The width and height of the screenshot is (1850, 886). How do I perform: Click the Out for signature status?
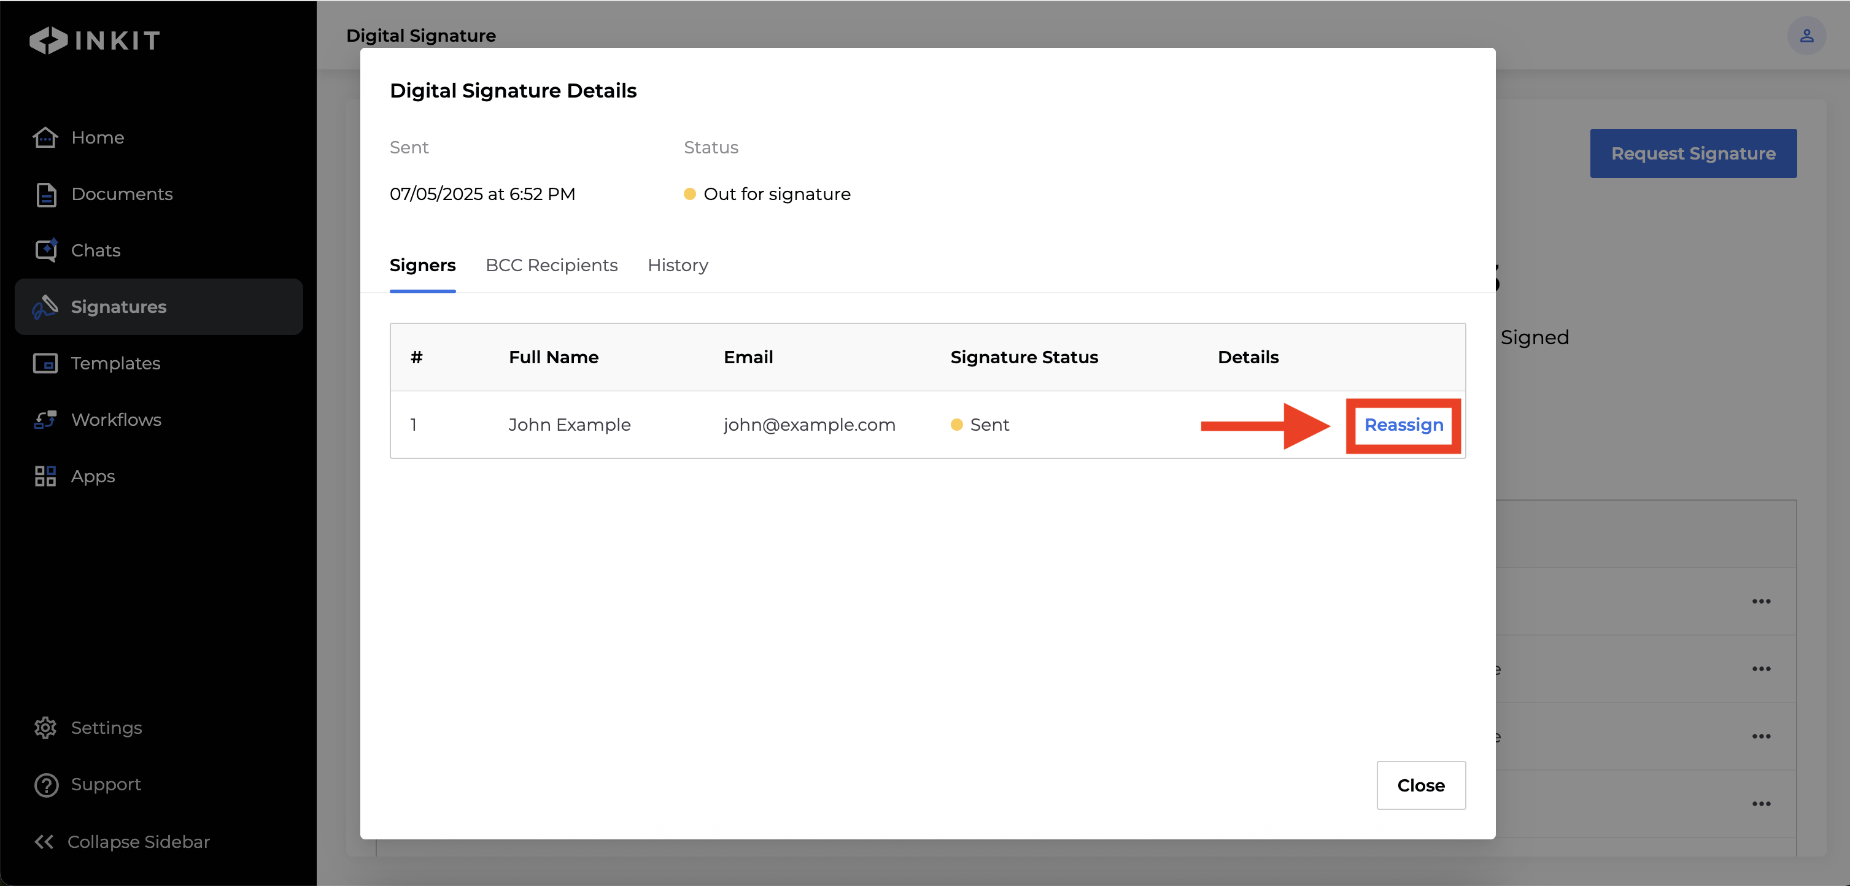767,194
